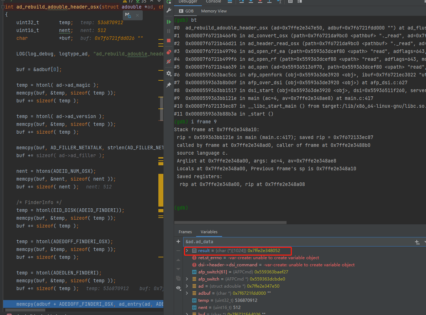This screenshot has width=426, height=315.
Task: Click the /* FinderInfo */ comment line
Action: [x=39, y=202]
